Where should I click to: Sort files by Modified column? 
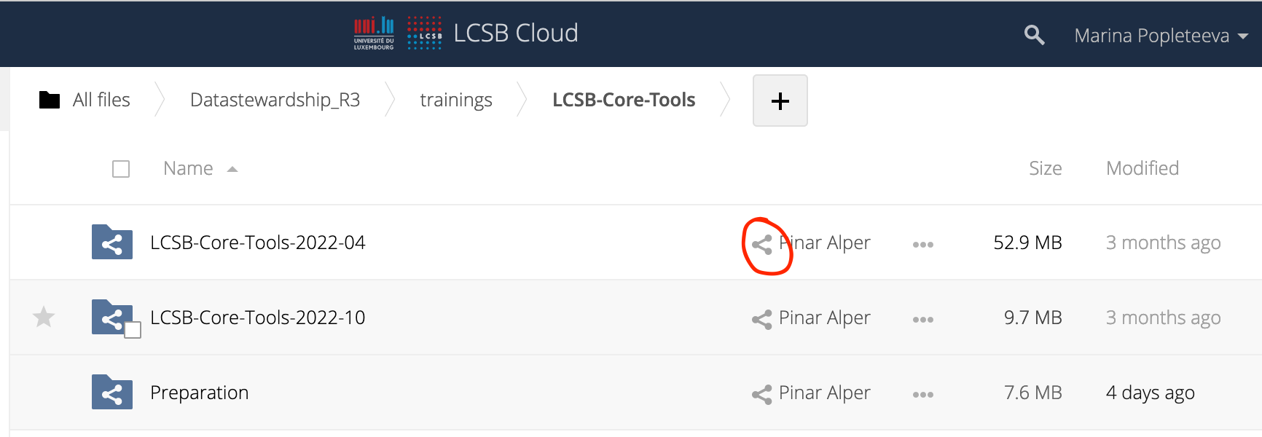[1142, 168]
